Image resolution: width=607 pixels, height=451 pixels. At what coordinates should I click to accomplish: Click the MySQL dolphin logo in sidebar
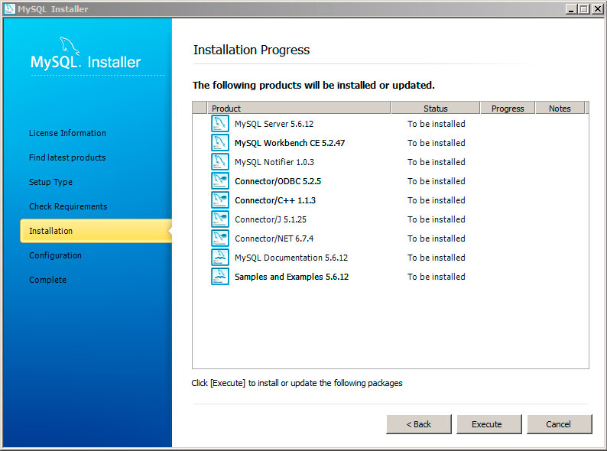pos(70,46)
